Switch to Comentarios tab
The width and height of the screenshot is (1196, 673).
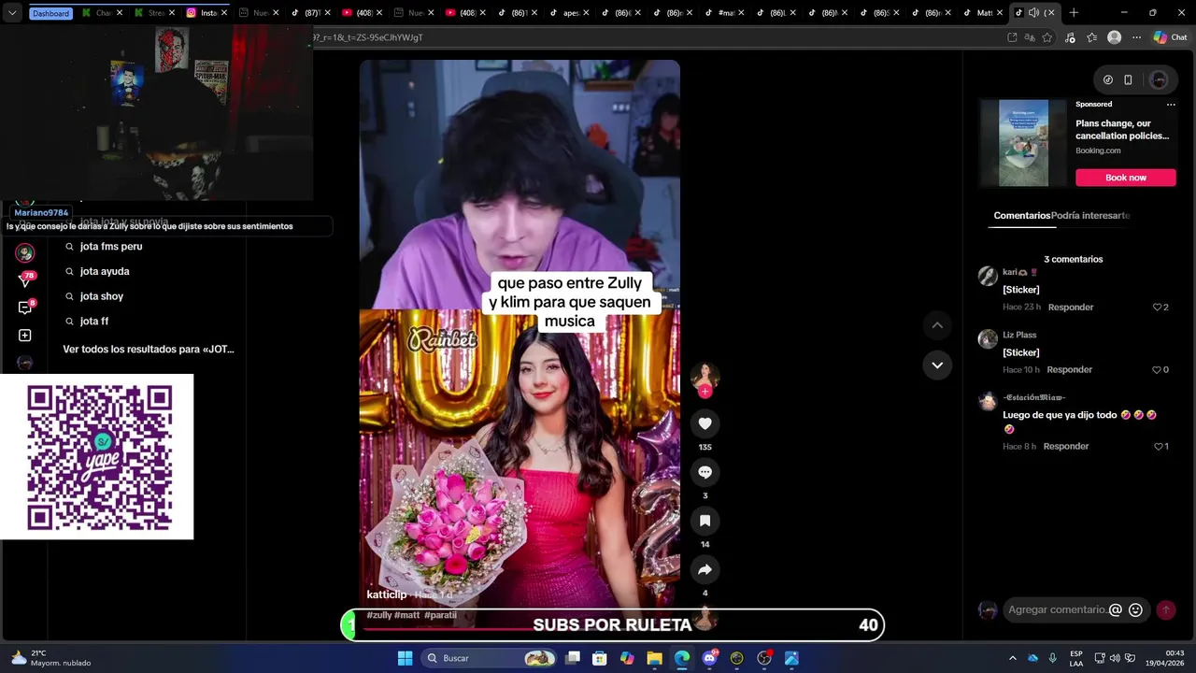[x=1021, y=215]
